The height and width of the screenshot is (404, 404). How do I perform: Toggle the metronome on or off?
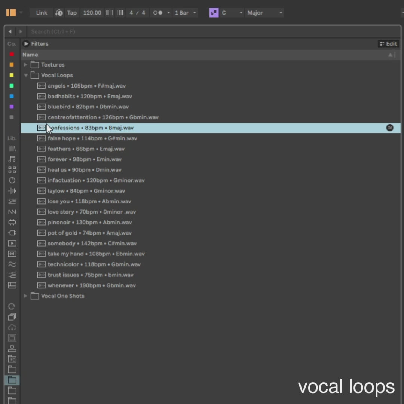click(x=158, y=13)
